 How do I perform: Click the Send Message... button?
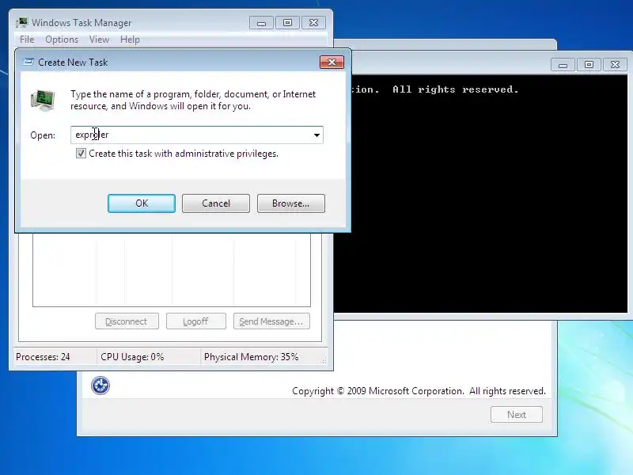[271, 321]
